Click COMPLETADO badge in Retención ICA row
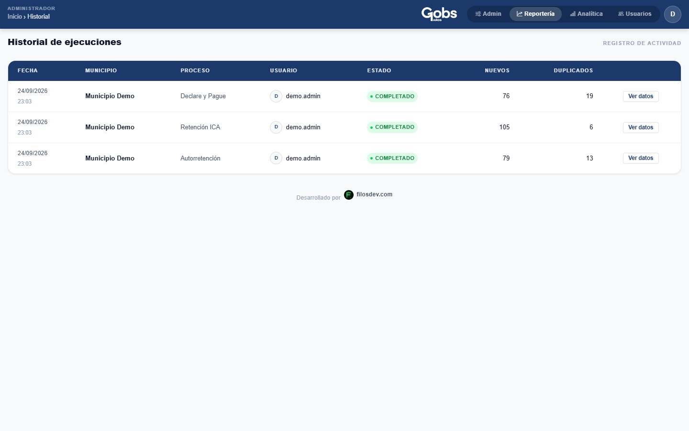 click(392, 127)
